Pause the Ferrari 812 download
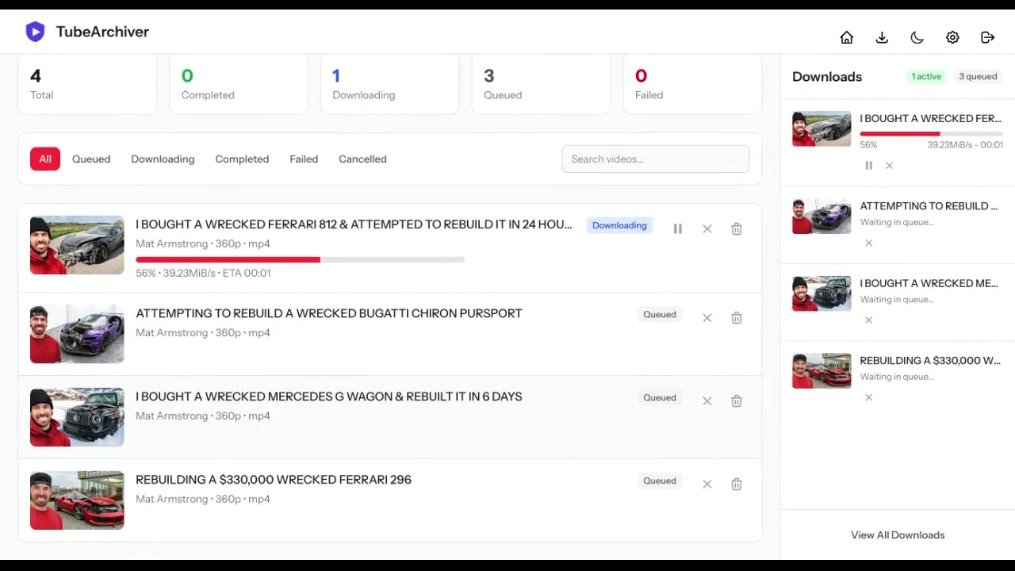 (678, 228)
